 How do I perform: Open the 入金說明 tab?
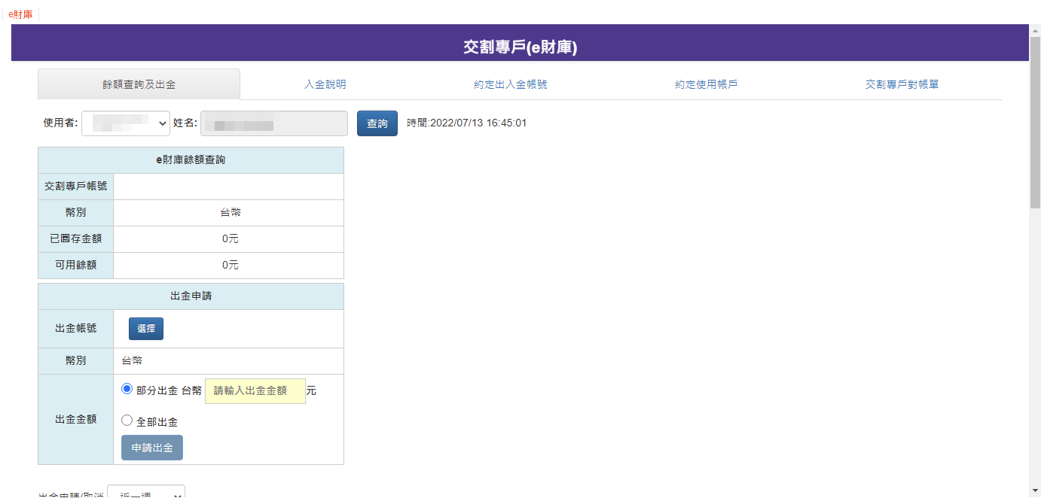coord(325,84)
